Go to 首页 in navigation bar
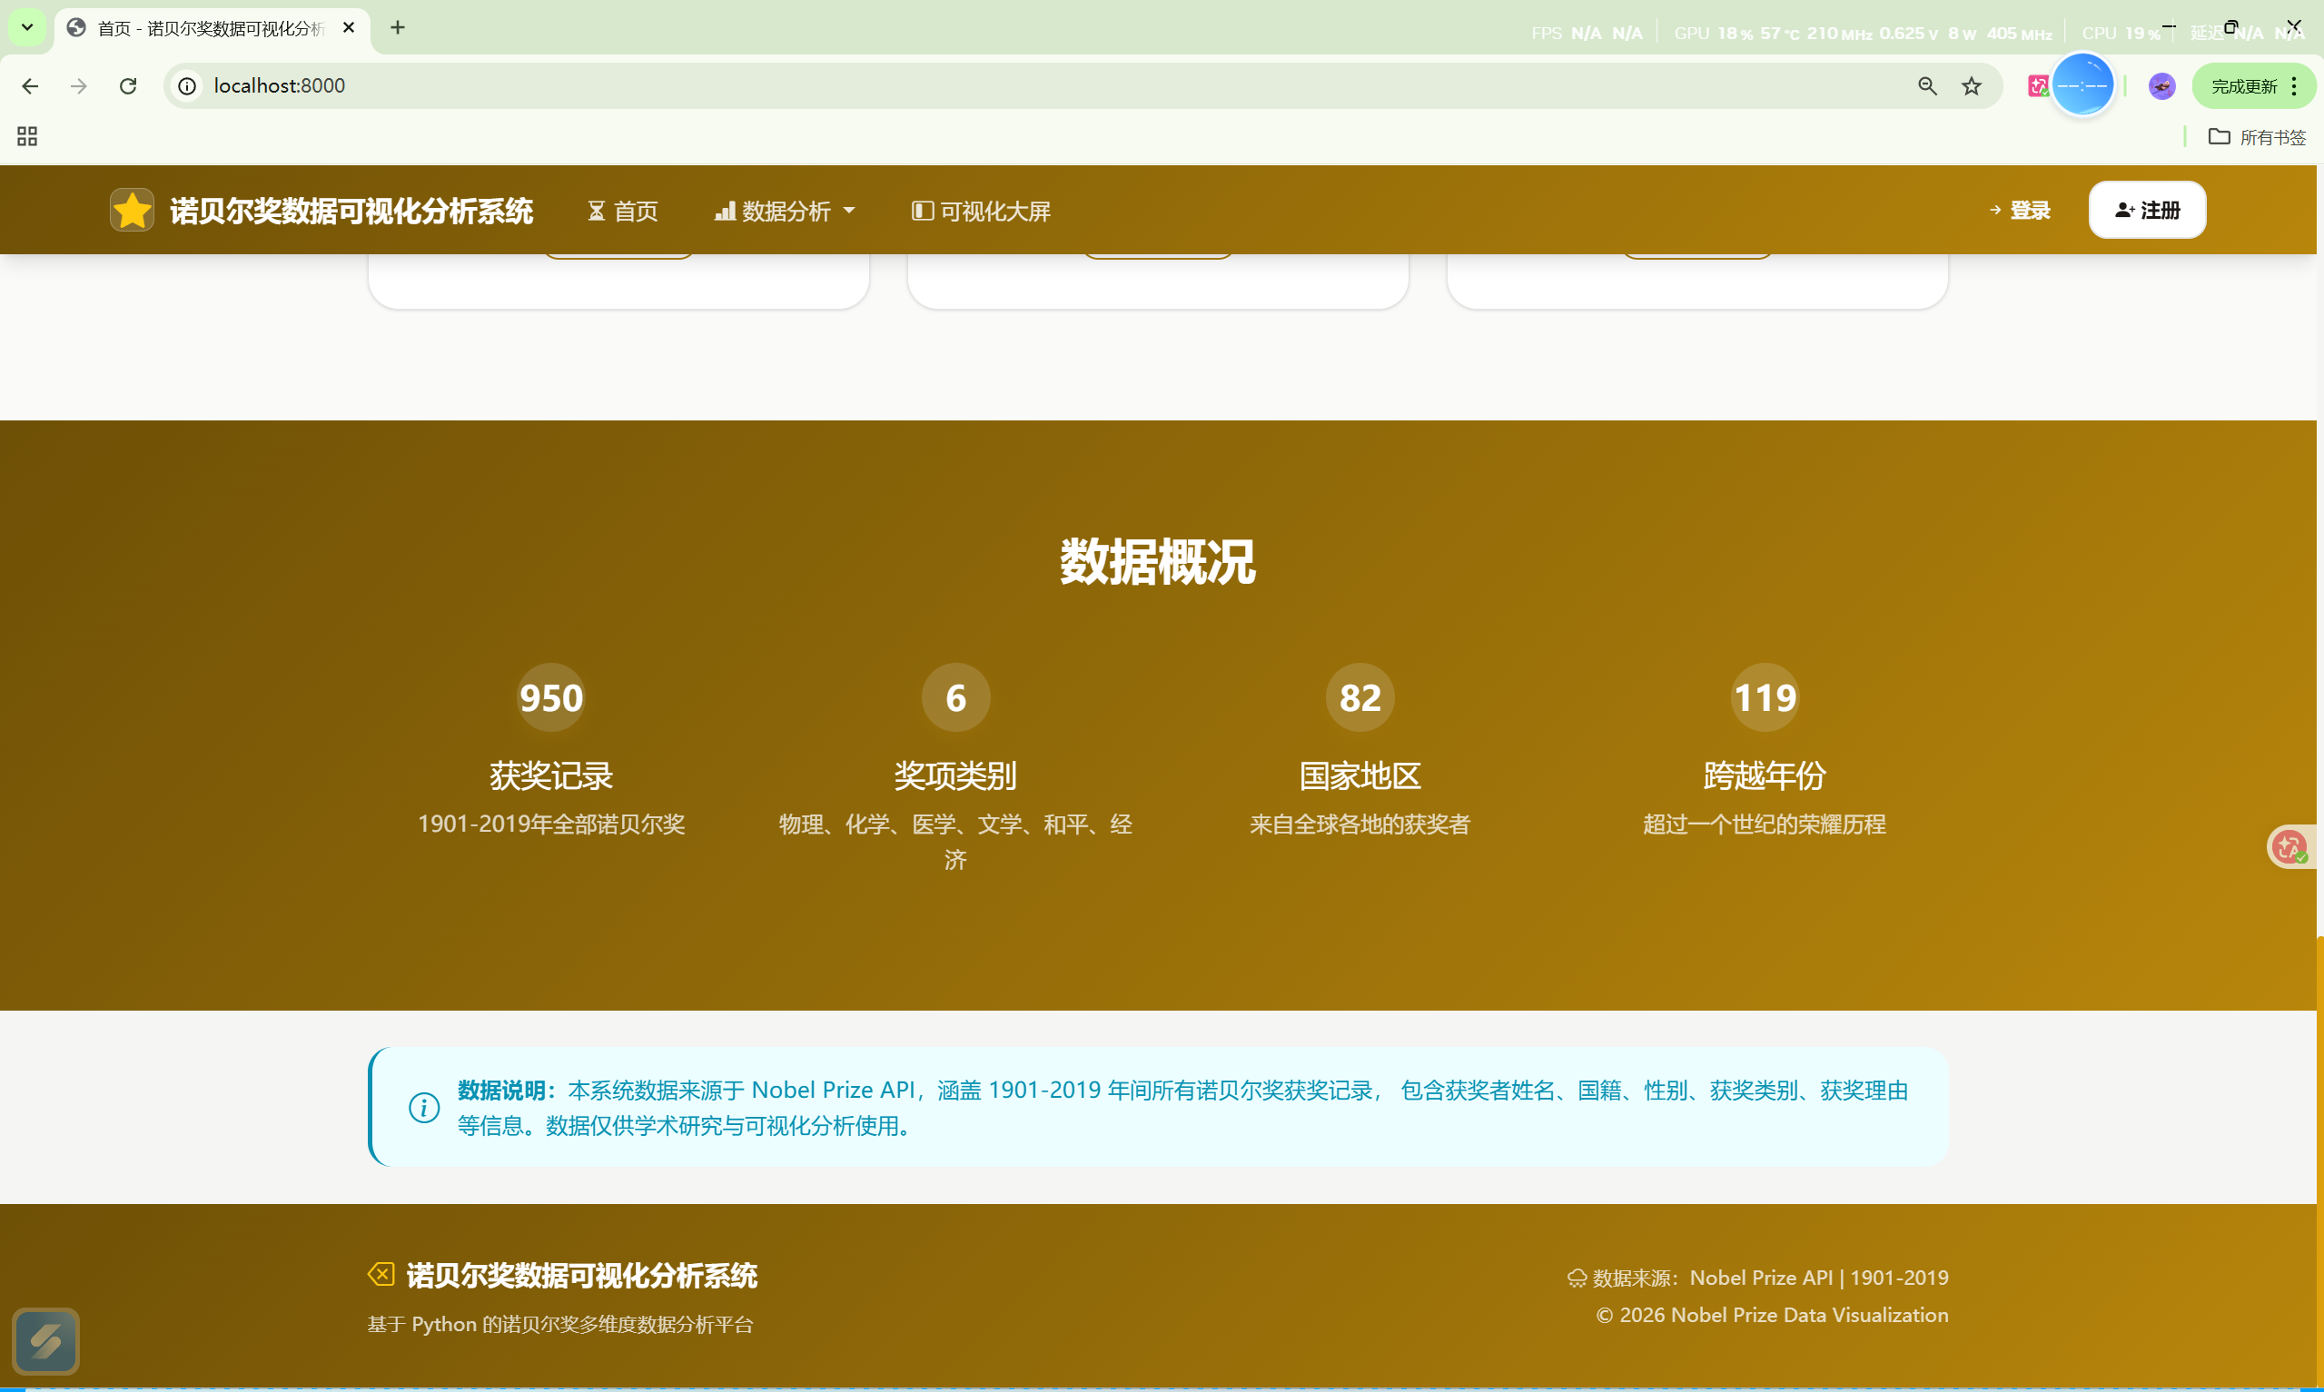2324x1392 pixels. [623, 211]
